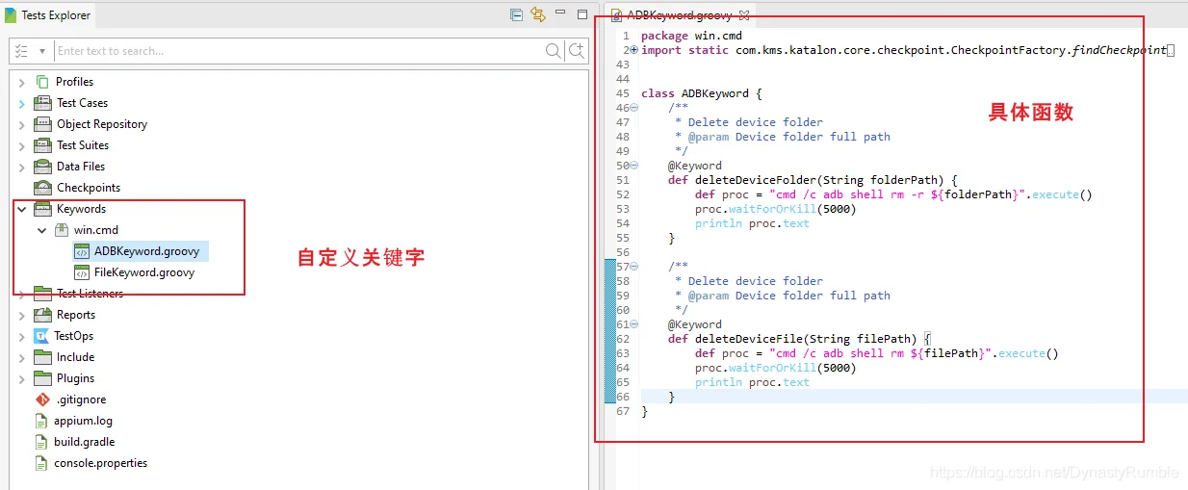Expand the Plugins node
The width and height of the screenshot is (1188, 490).
pyautogui.click(x=21, y=378)
